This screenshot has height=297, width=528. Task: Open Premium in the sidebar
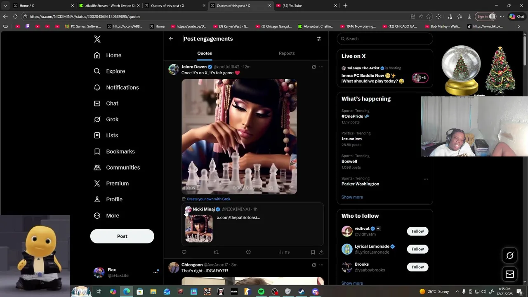[x=111, y=184]
